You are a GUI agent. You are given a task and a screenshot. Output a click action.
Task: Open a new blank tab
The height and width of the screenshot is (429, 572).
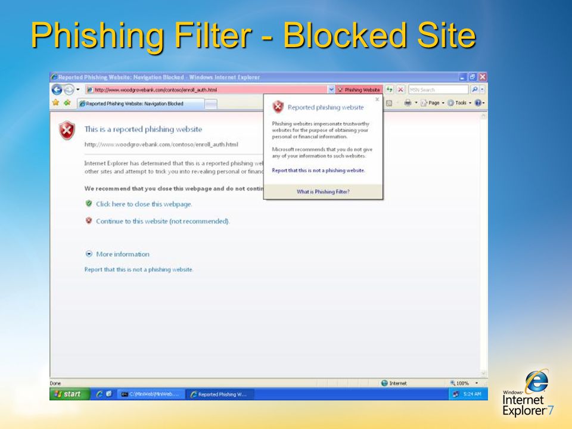(x=211, y=104)
